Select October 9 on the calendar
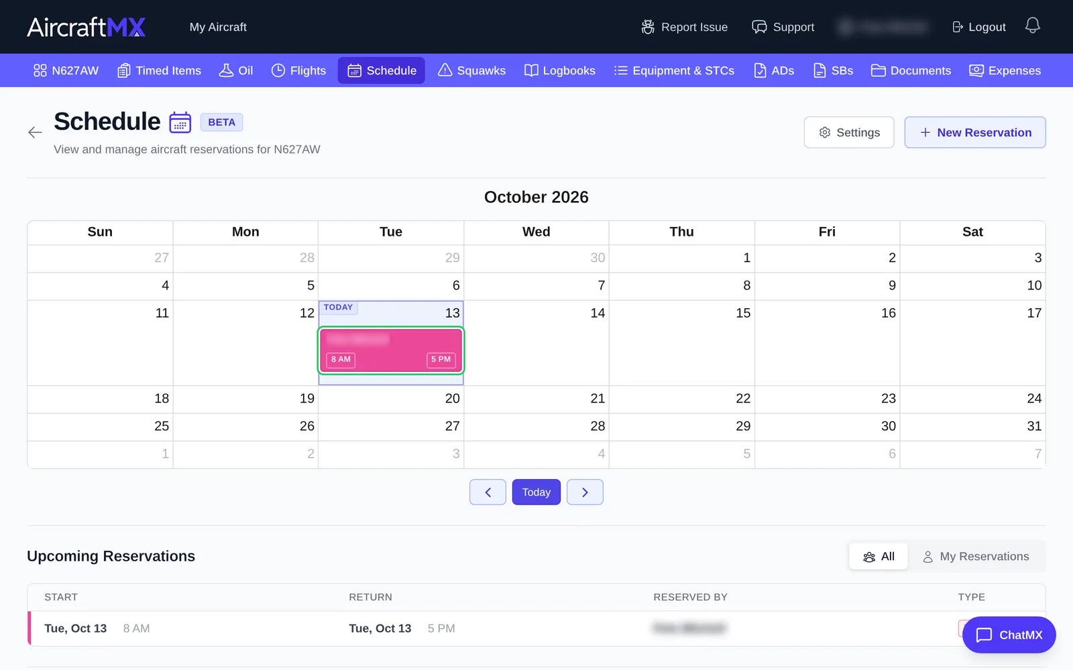Viewport: 1073px width, 670px height. [827, 286]
